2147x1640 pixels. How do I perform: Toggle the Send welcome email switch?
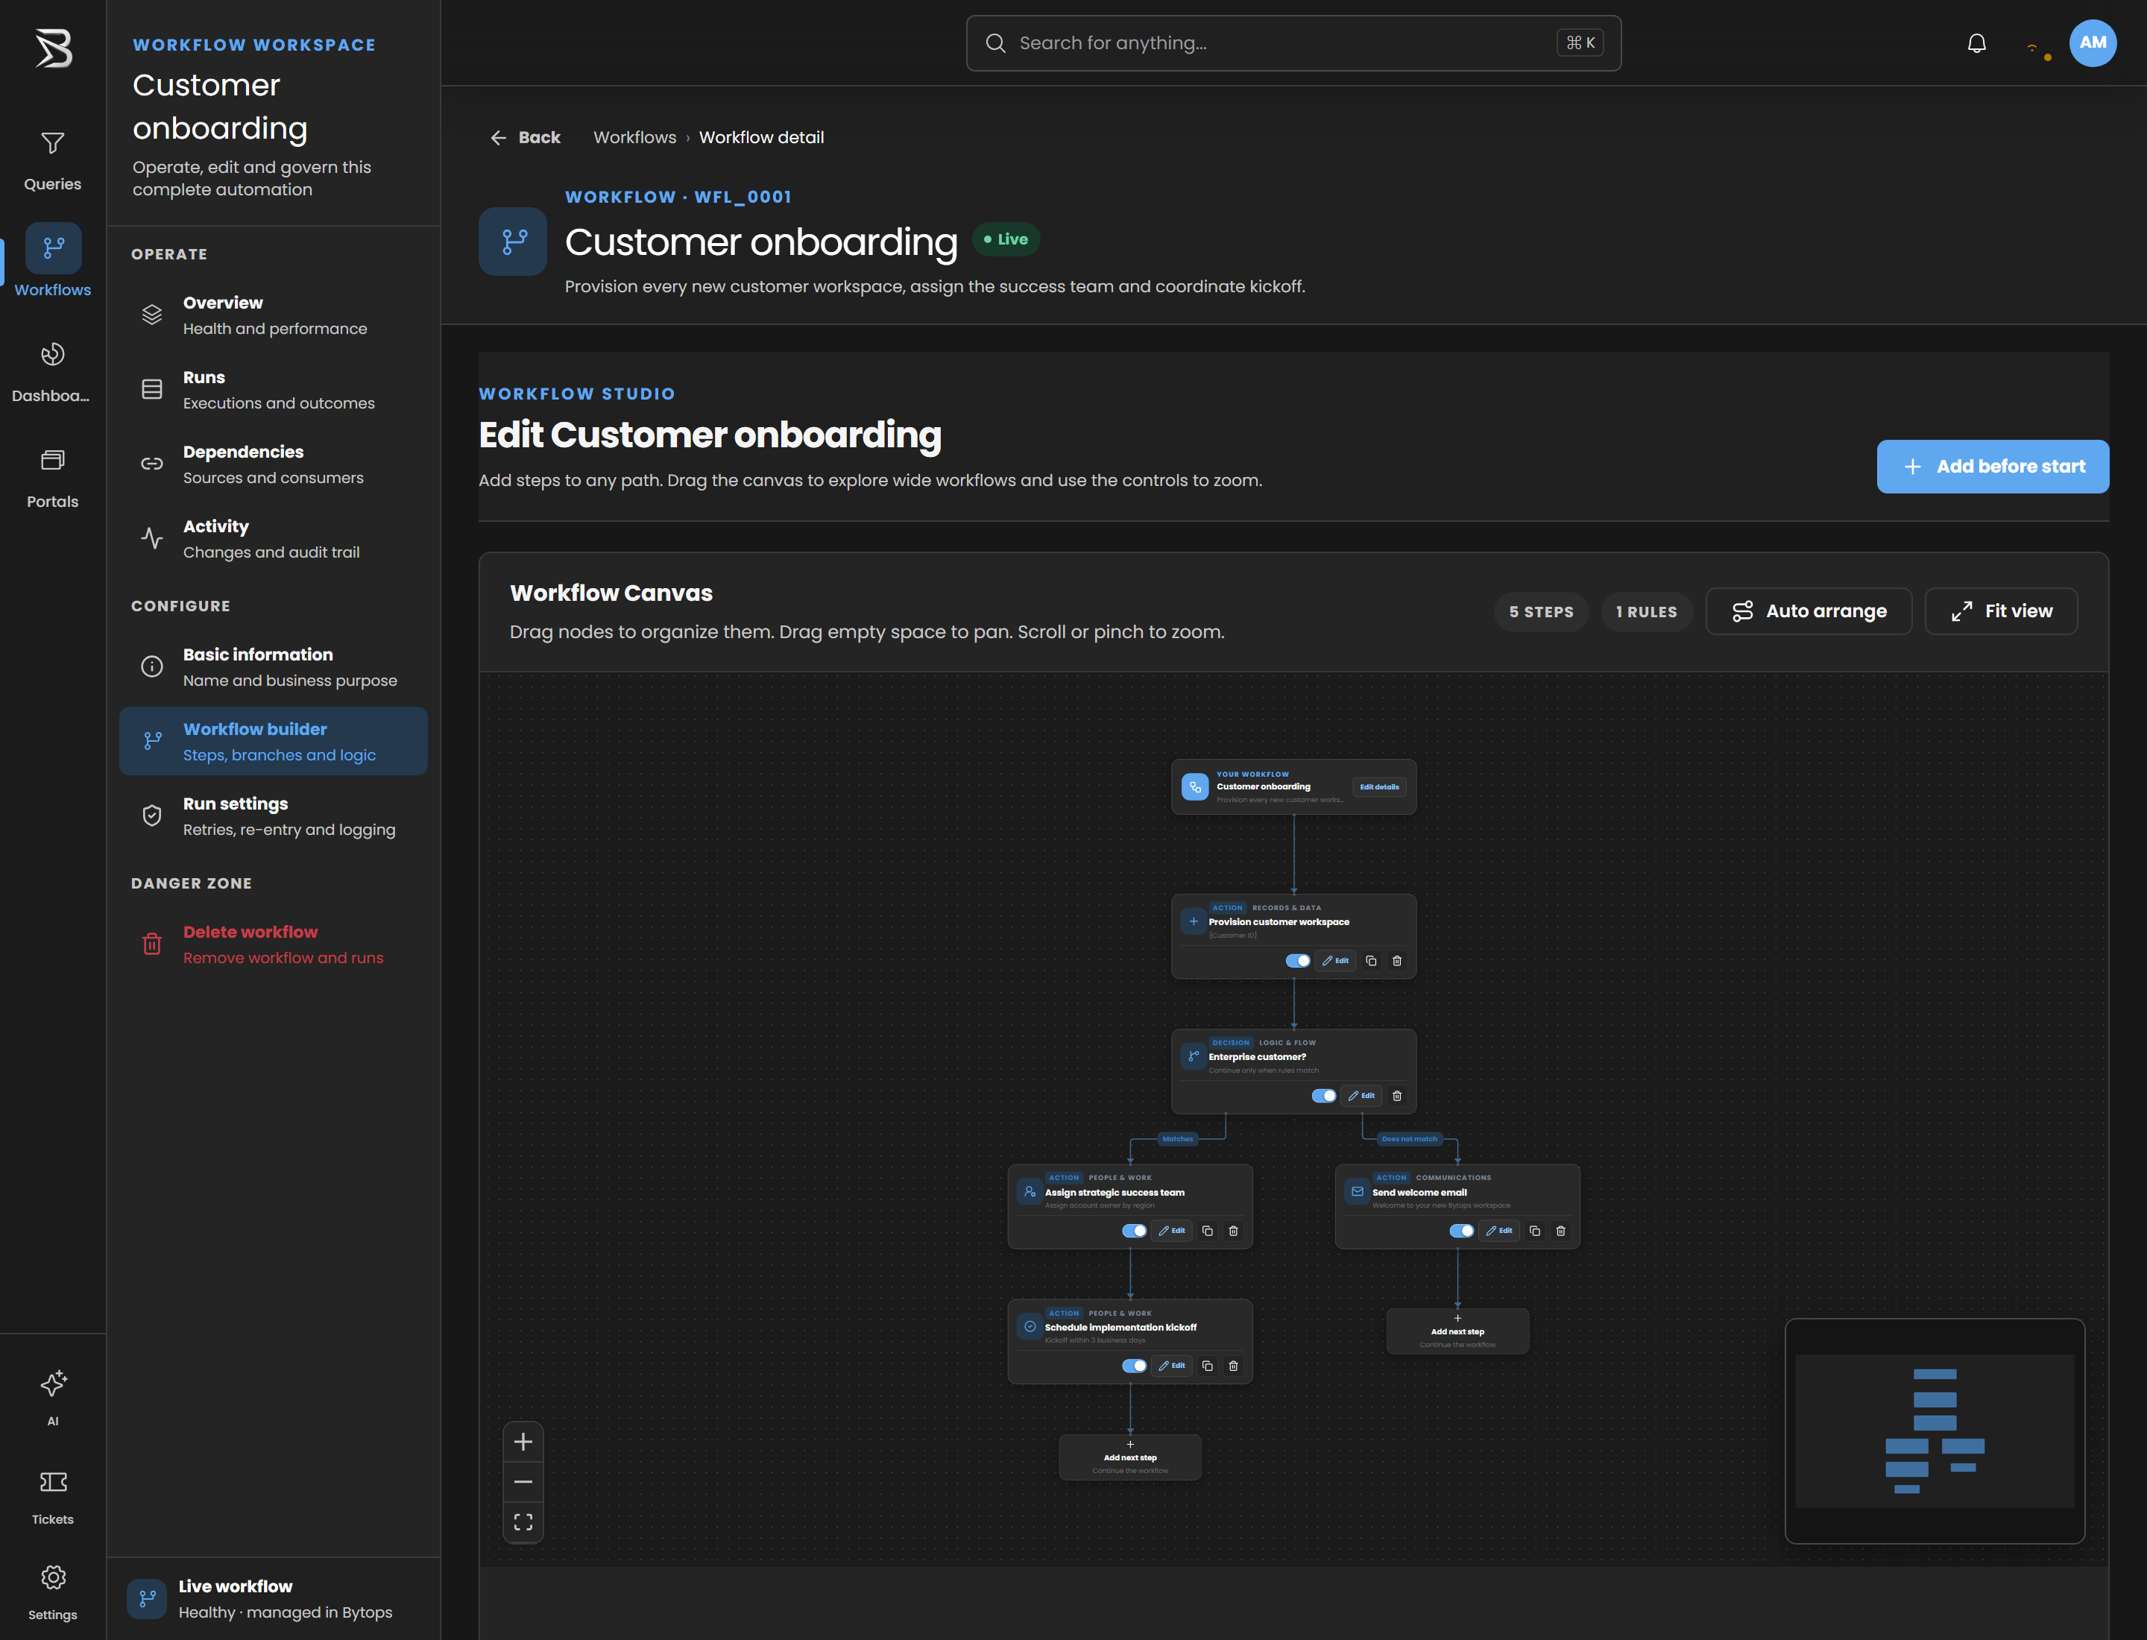pyautogui.click(x=1462, y=1231)
